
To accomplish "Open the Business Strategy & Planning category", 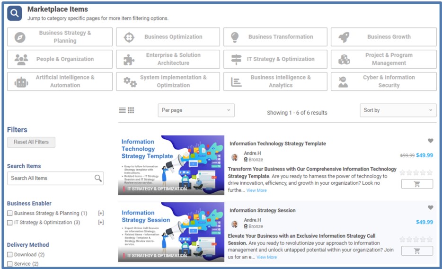I will pos(60,37).
